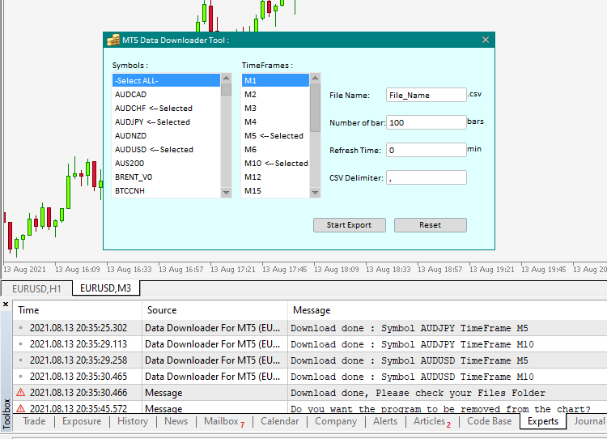Open the History tab
607x439 pixels.
133,421
